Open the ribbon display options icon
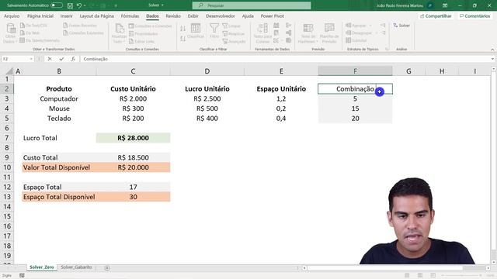Image resolution: width=497 pixels, height=279 pixels. (445, 5)
